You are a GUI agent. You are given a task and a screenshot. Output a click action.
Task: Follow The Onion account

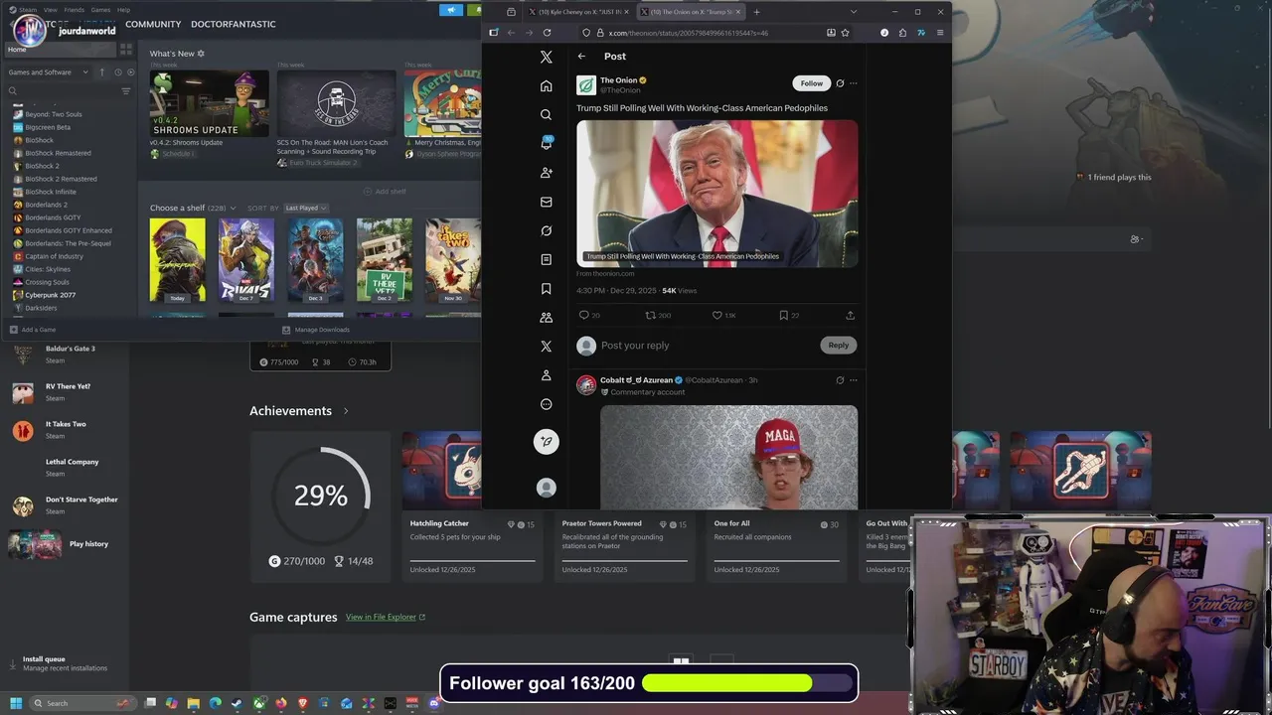pos(811,83)
